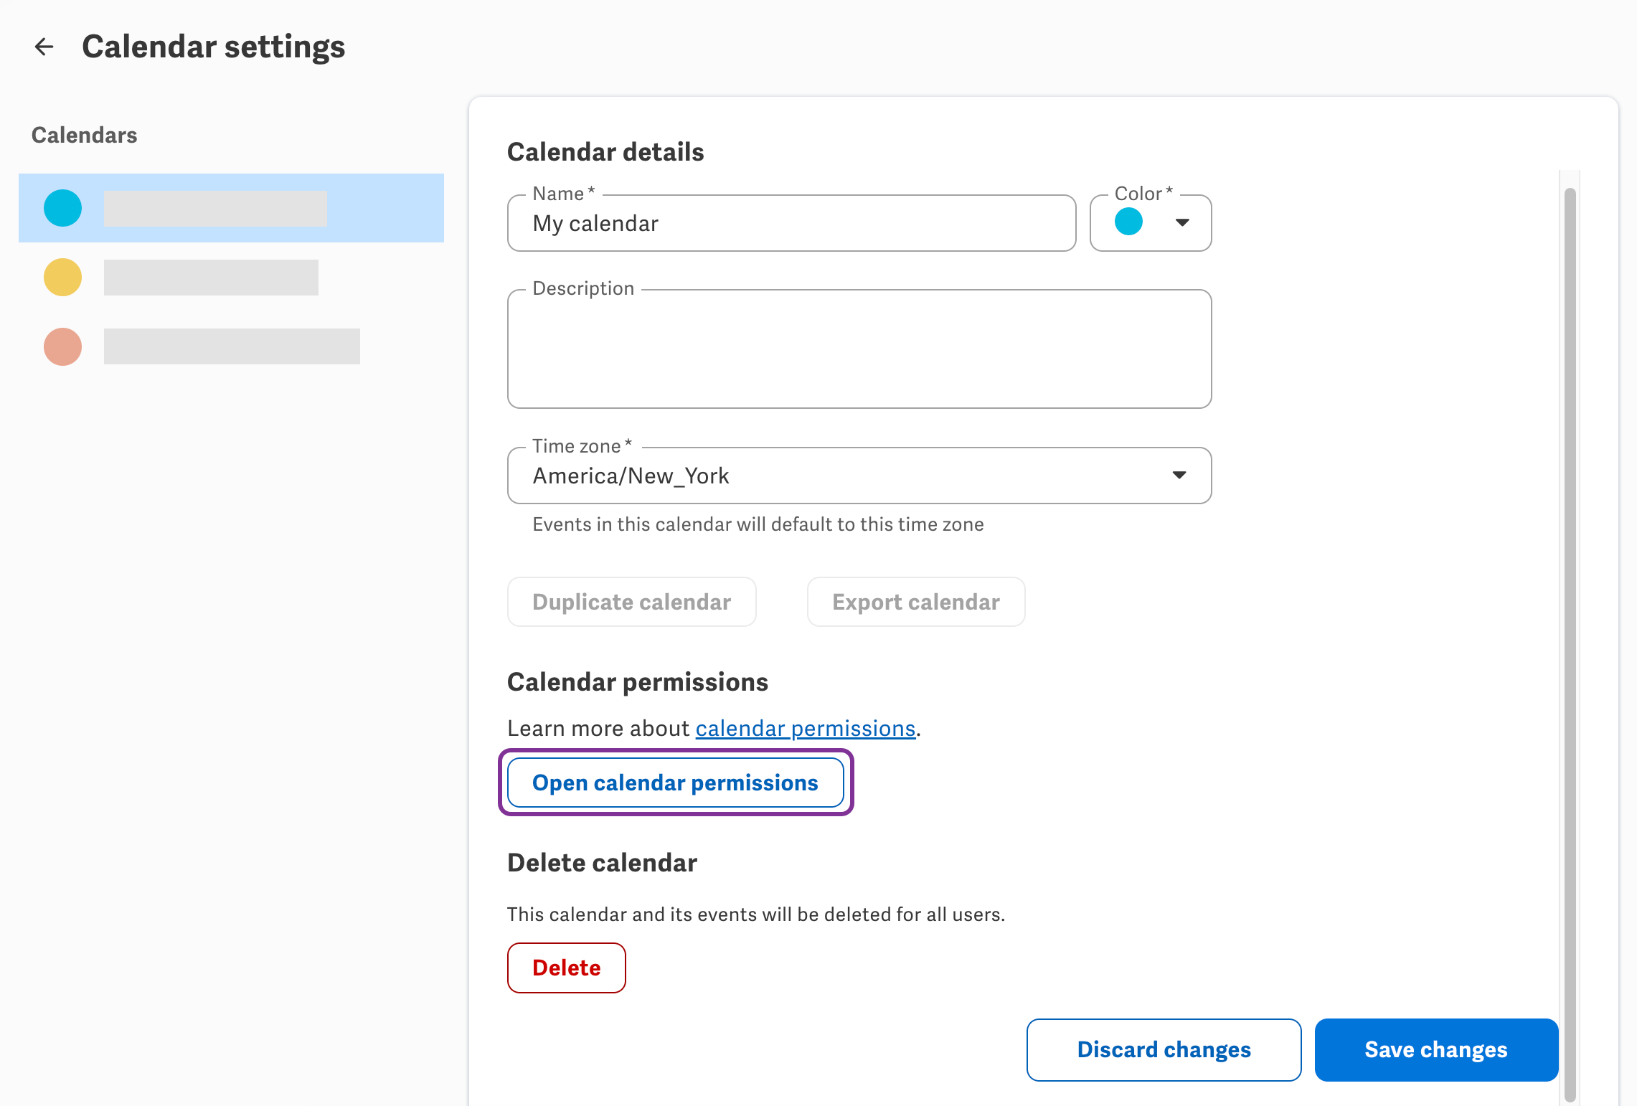1637x1106 pixels.
Task: Click the Export calendar button
Action: pos(916,602)
